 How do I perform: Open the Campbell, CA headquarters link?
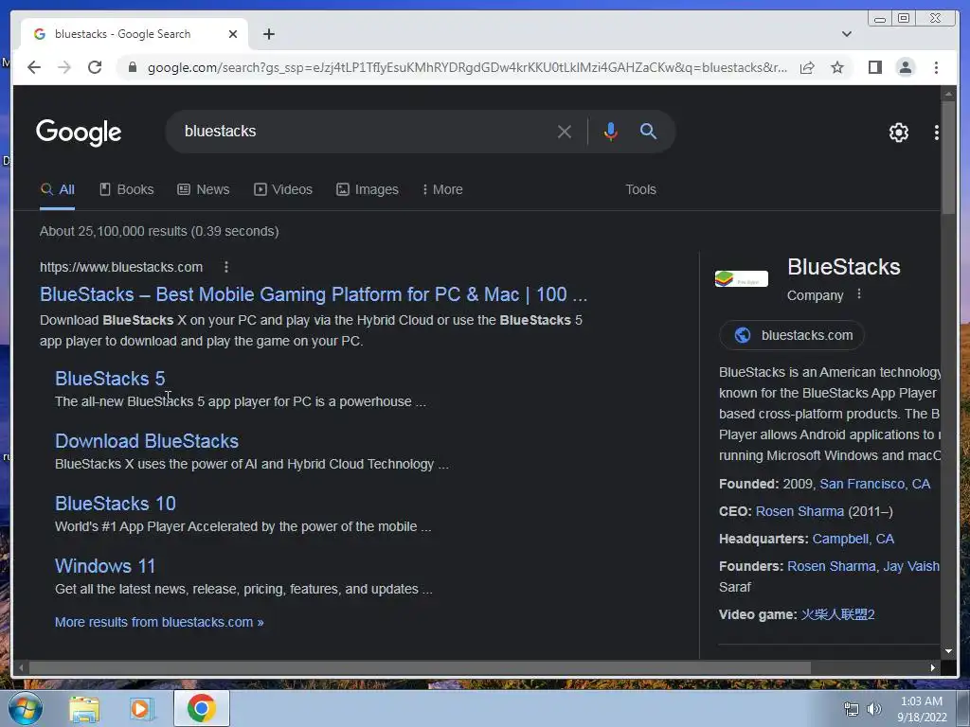(853, 539)
